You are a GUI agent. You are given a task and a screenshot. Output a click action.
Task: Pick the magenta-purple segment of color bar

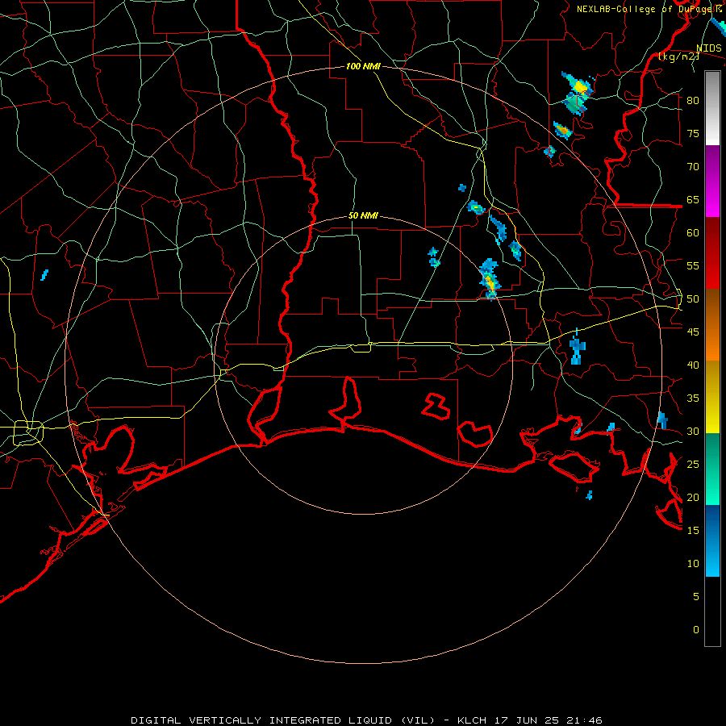click(712, 181)
